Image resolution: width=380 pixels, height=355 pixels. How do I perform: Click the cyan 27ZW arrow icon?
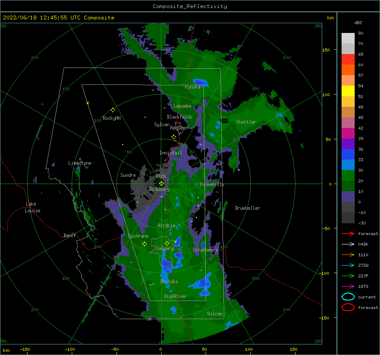pos(348,266)
